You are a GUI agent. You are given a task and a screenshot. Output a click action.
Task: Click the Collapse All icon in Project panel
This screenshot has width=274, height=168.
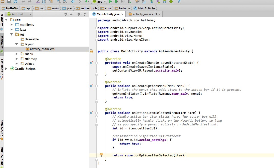(71, 14)
